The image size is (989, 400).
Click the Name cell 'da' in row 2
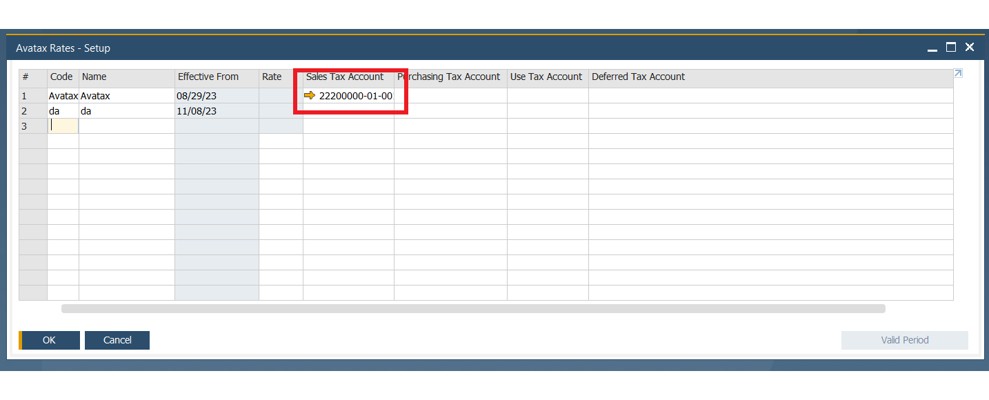tap(127, 111)
